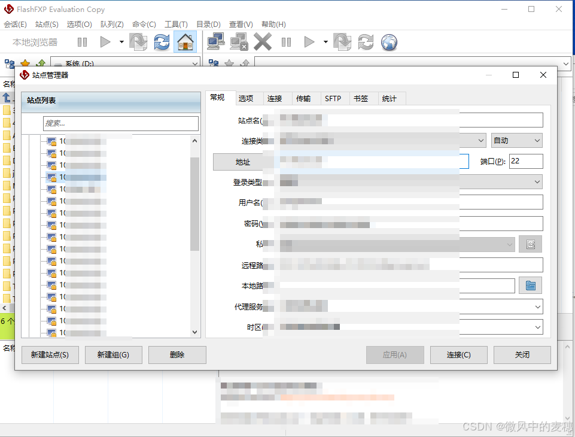Click remote pane transfer files icon
This screenshot has width=575, height=437.
coord(342,42)
